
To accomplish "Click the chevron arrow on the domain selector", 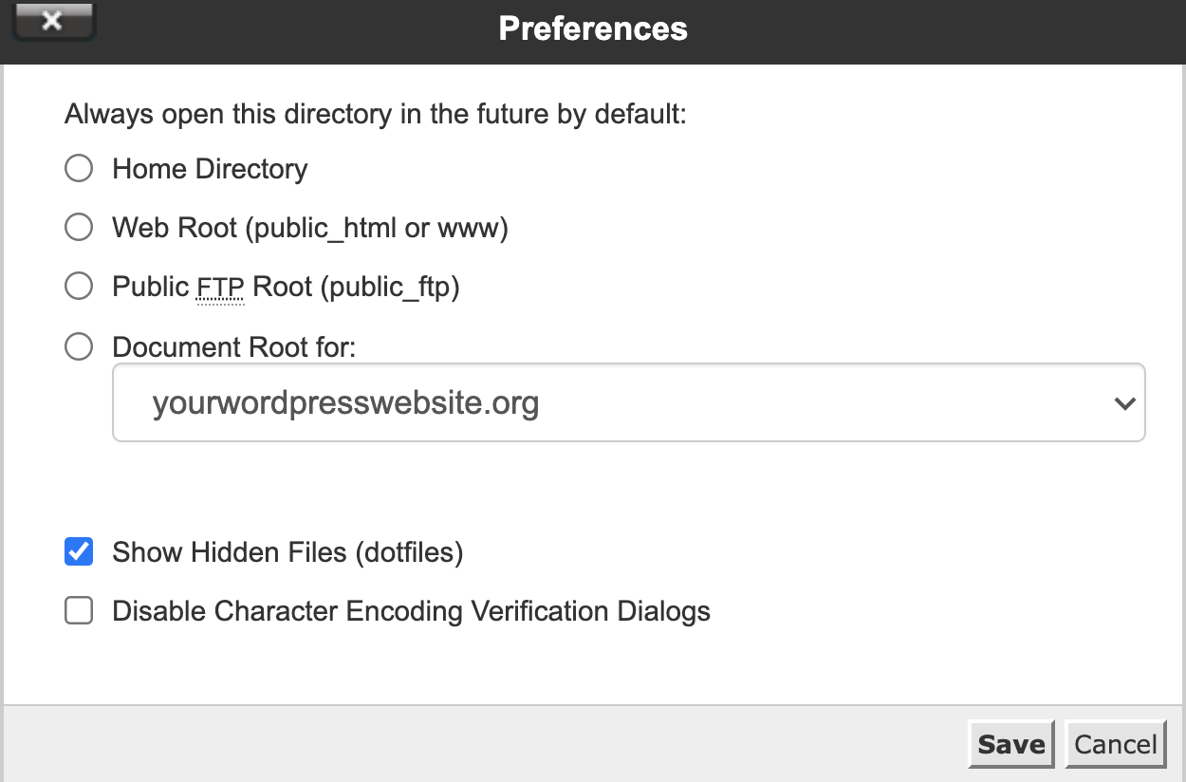I will click(x=1125, y=403).
